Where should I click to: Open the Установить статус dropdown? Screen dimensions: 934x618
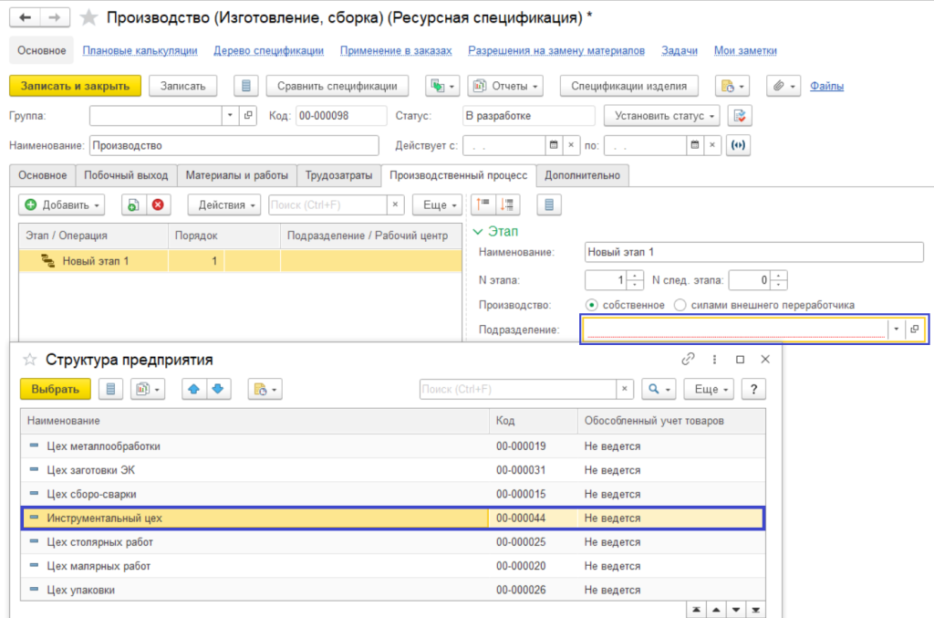point(662,116)
